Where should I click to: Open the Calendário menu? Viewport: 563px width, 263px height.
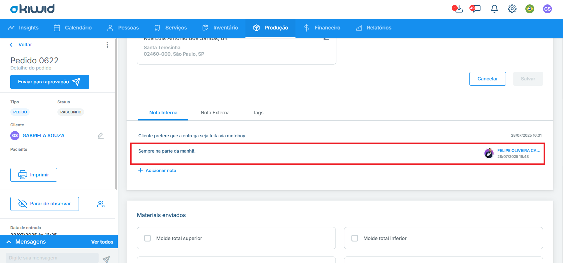(73, 28)
